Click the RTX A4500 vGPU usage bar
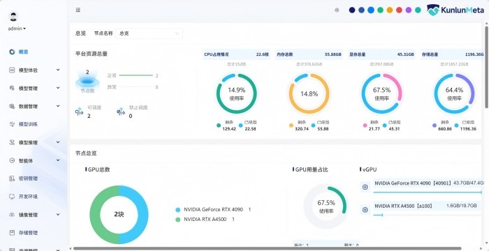 428,215
